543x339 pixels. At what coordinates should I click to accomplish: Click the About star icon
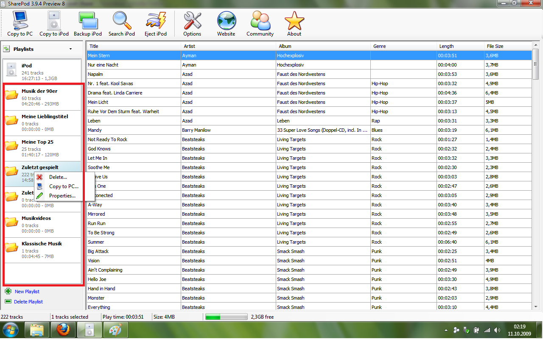coord(294,20)
